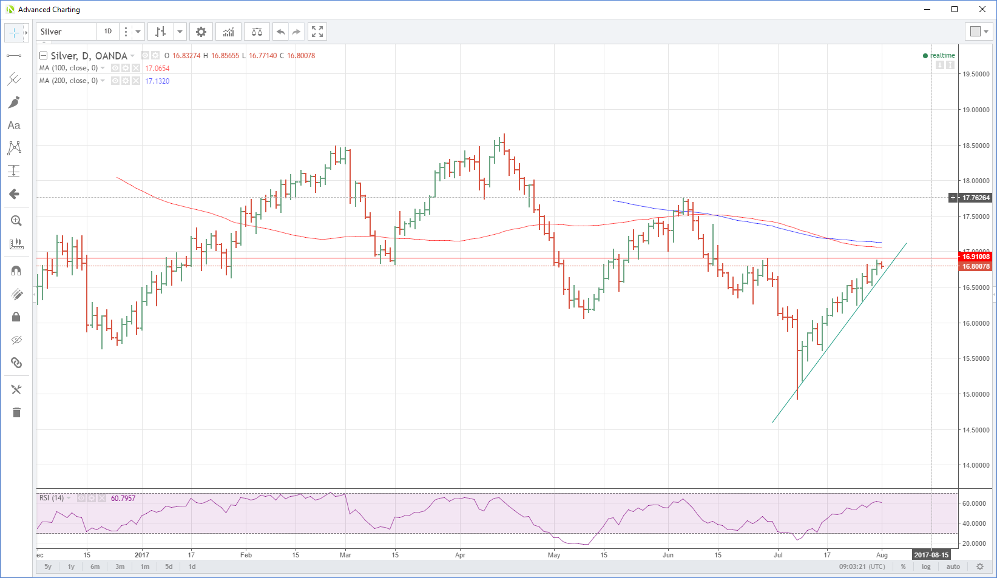Open chart properties gear in top toolbar
This screenshot has height=578, width=997.
click(201, 32)
